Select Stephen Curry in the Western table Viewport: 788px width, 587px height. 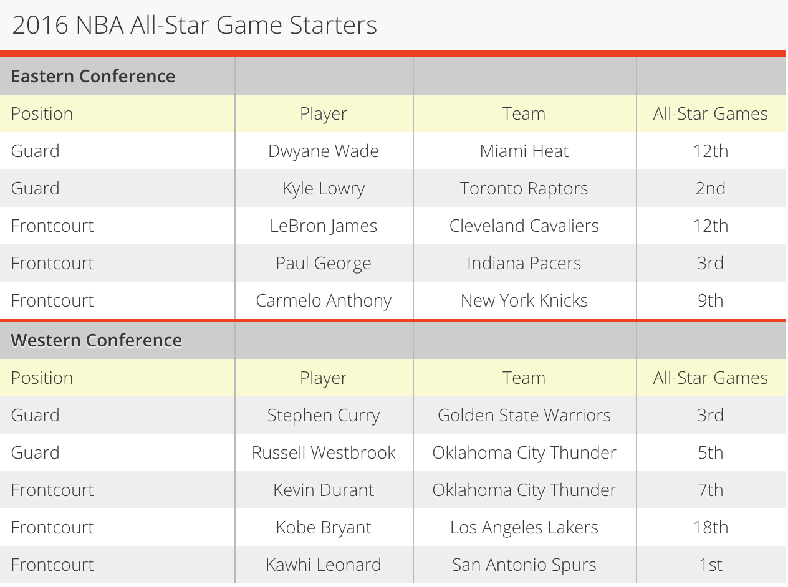pyautogui.click(x=324, y=416)
